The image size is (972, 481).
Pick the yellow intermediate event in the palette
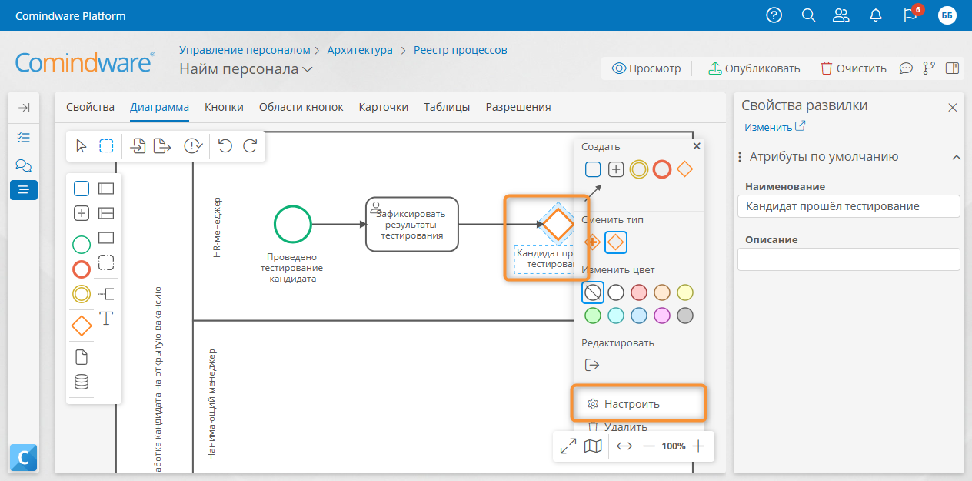(x=82, y=294)
